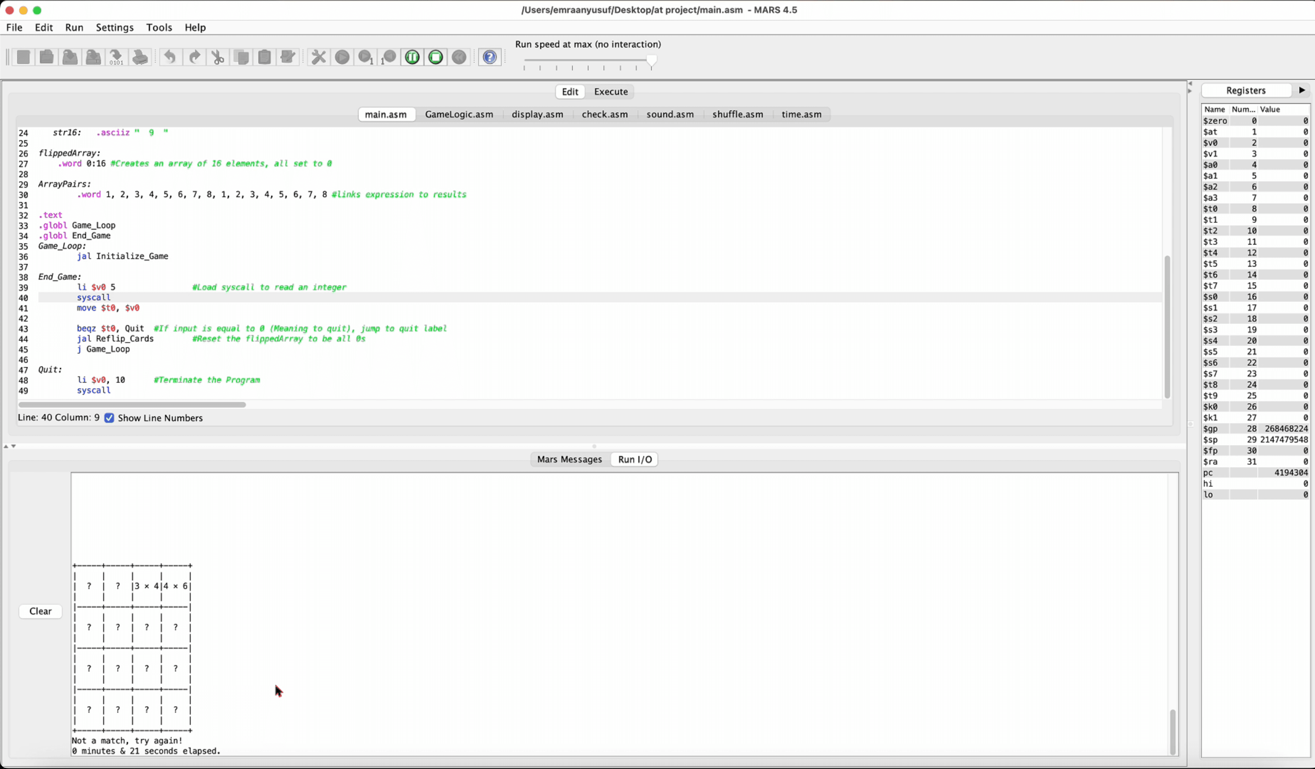Click the Run program play icon
Image resolution: width=1315 pixels, height=769 pixels.
click(342, 57)
